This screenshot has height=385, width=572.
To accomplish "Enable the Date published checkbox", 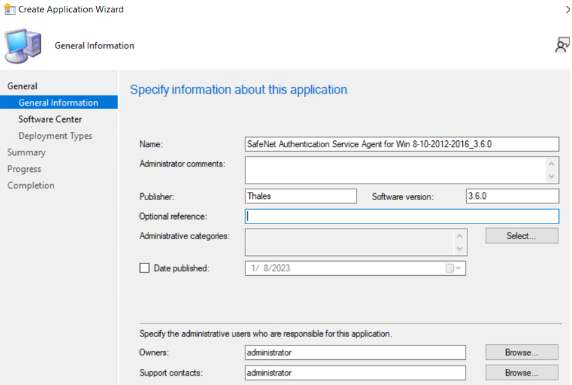I will (145, 268).
